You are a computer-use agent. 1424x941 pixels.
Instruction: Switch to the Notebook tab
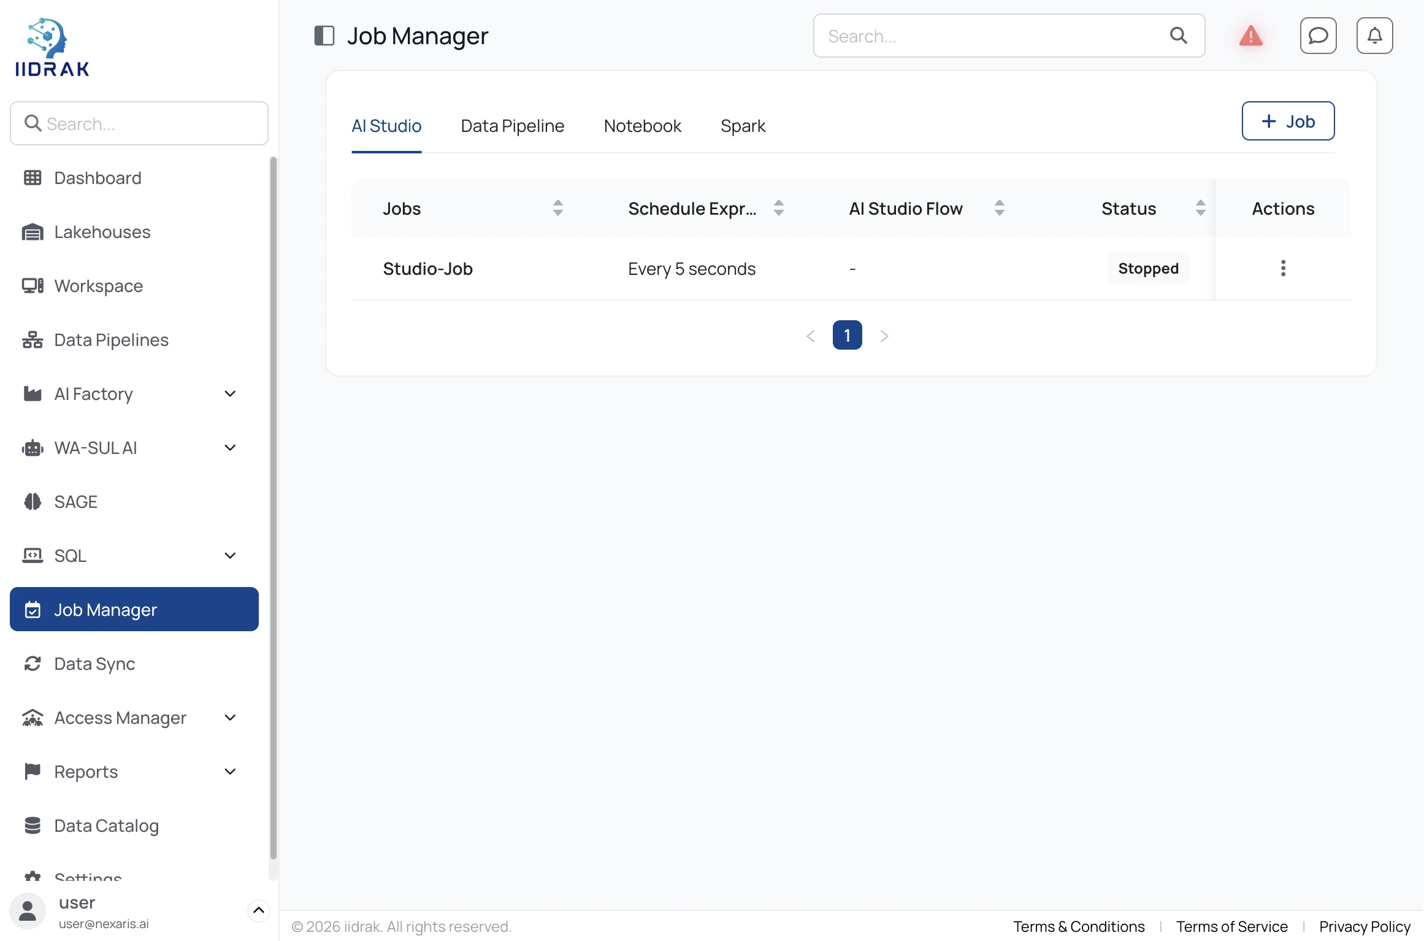(642, 126)
